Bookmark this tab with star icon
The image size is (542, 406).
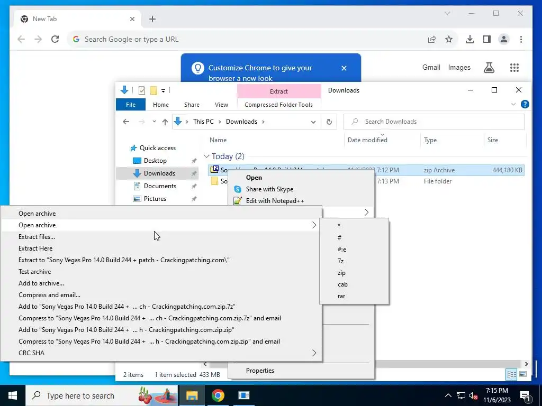449,39
